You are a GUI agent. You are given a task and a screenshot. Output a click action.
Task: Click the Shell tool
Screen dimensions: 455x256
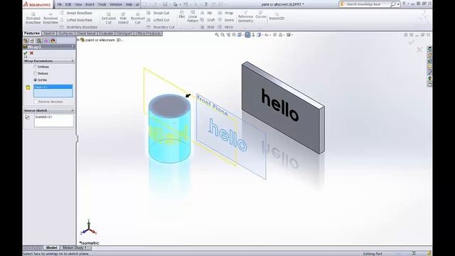[208, 27]
